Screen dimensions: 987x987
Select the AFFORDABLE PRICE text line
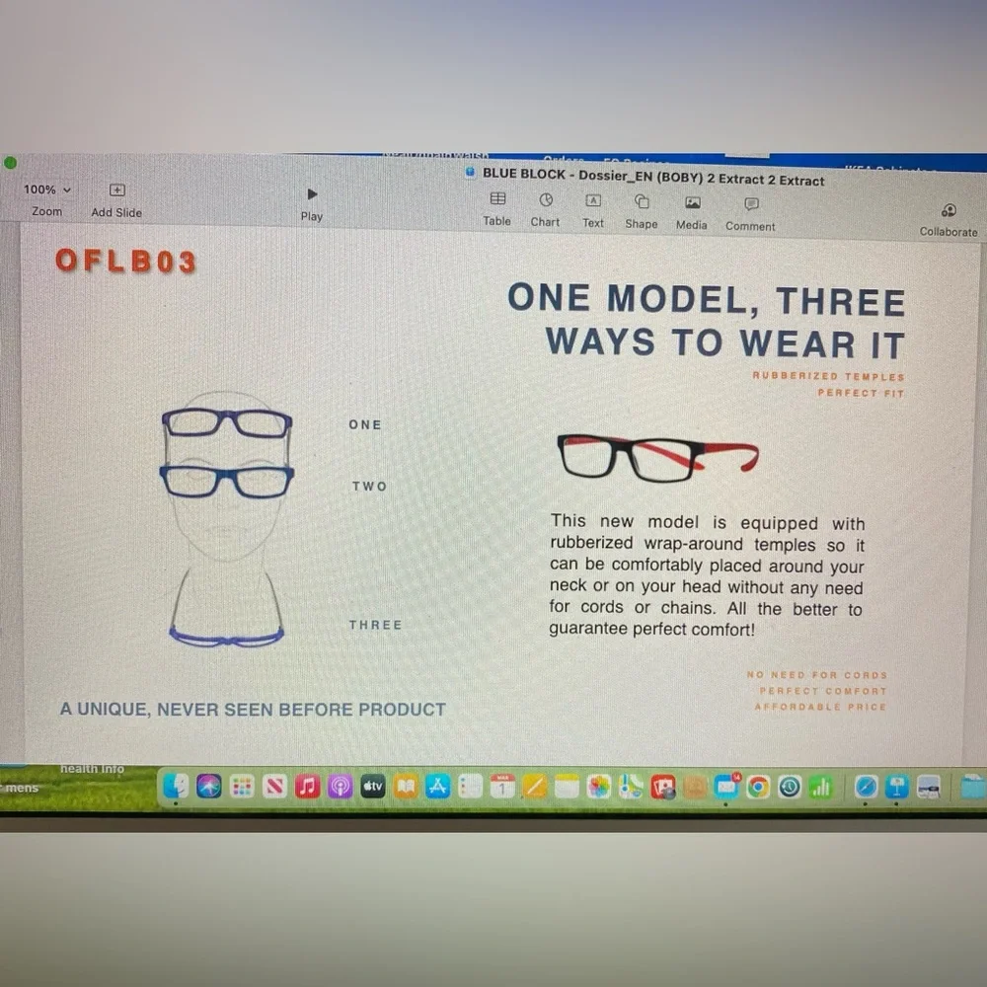[821, 707]
